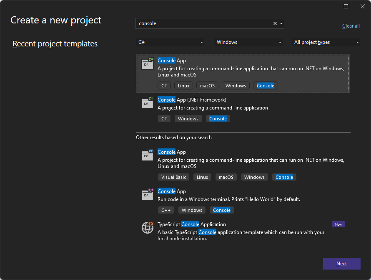Click the macOS tag on Visual Basic template
371x280 pixels.
click(x=226, y=177)
